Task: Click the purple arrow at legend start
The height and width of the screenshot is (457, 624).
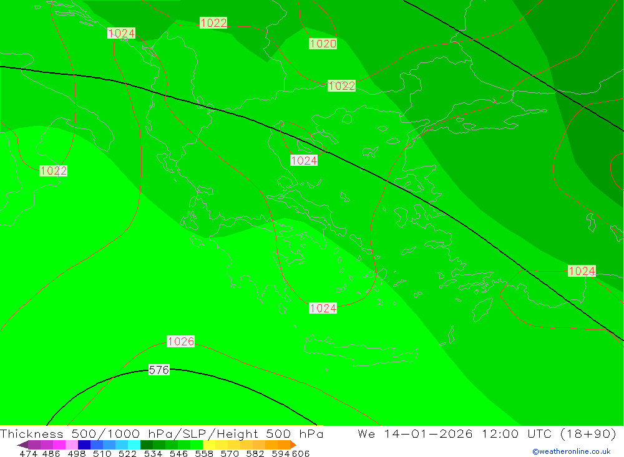Action: (x=22, y=445)
